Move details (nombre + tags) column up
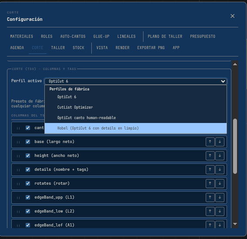This screenshot has height=239, width=247. (210, 169)
